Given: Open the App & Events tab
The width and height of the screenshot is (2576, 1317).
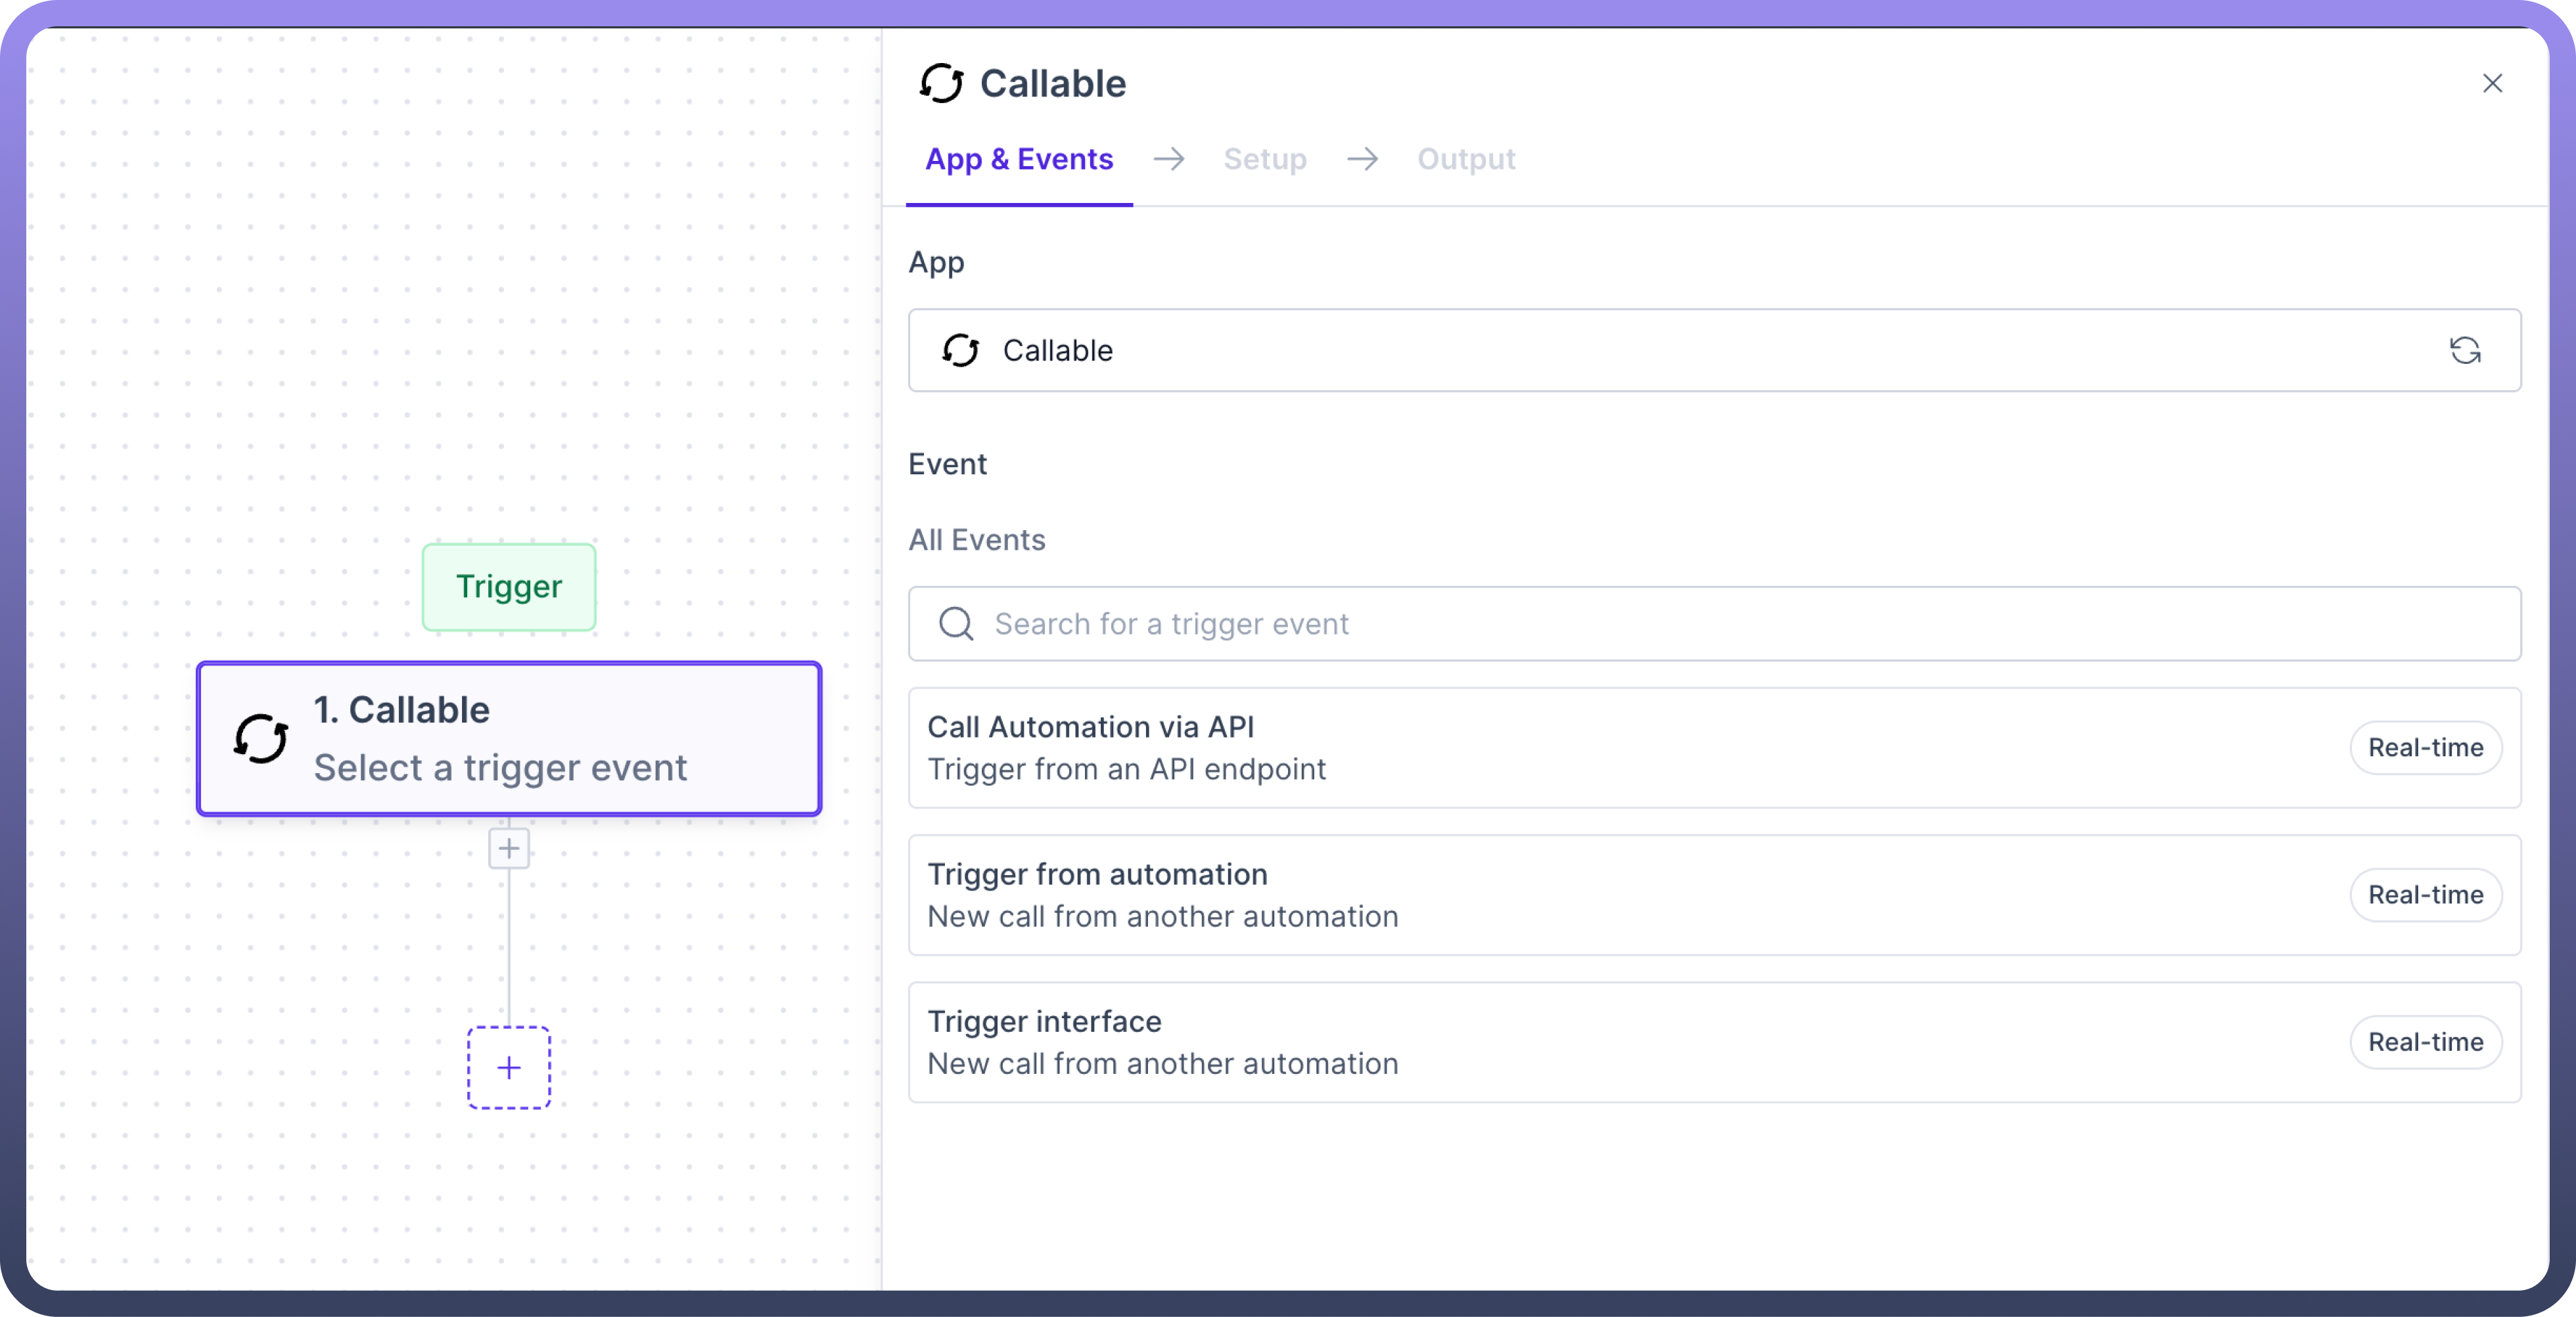Looking at the screenshot, I should 1018,159.
